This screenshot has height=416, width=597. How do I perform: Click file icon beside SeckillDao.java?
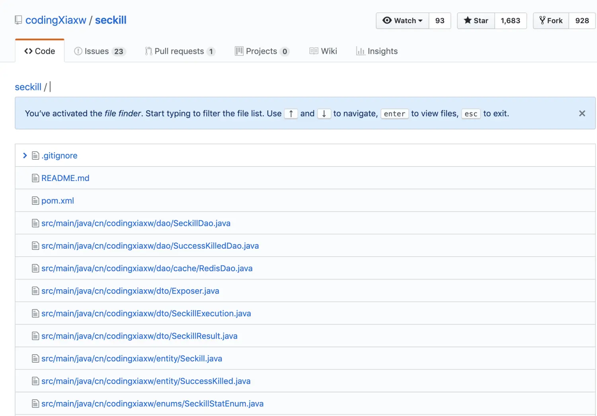(35, 223)
